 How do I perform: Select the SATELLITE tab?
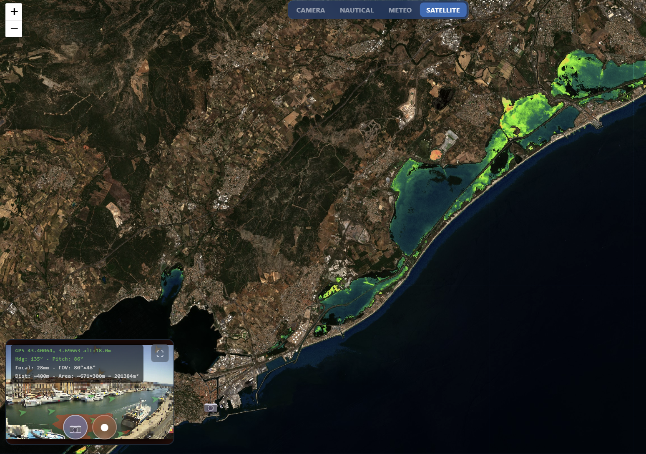tap(443, 10)
